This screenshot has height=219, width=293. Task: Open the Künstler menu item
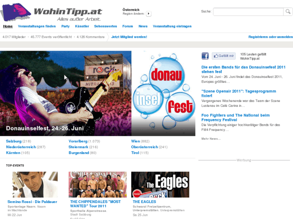tap(82, 26)
